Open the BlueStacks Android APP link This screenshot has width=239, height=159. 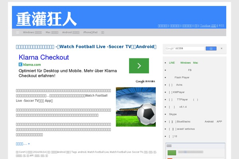[196, 122]
